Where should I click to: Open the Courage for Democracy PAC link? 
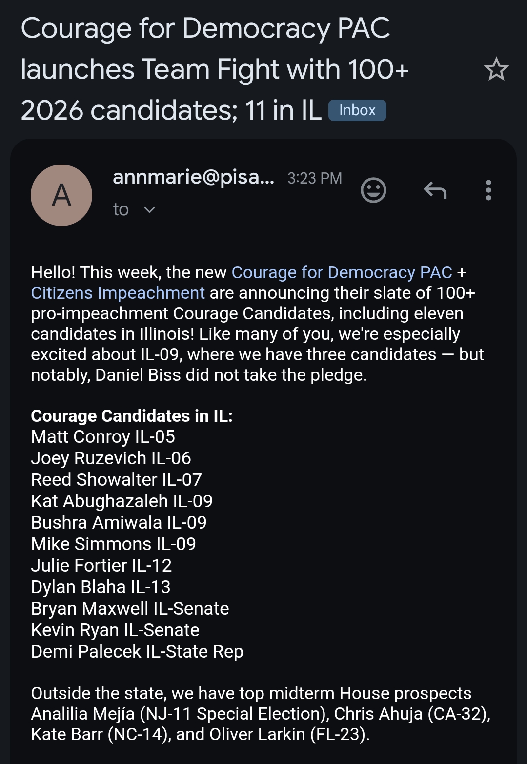[342, 272]
